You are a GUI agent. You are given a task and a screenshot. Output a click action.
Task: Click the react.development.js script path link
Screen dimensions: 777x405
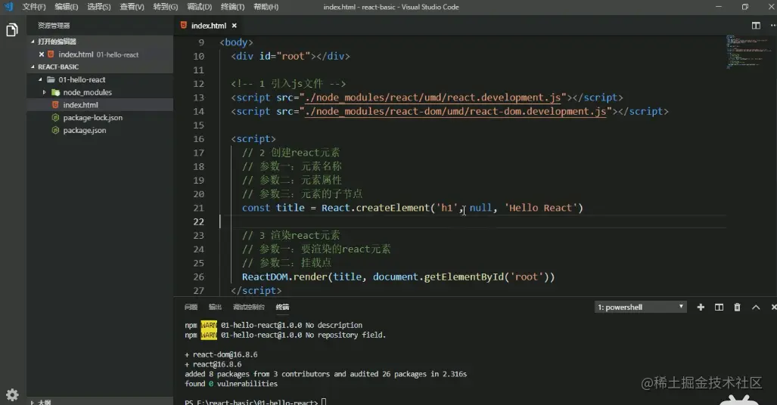pos(433,97)
